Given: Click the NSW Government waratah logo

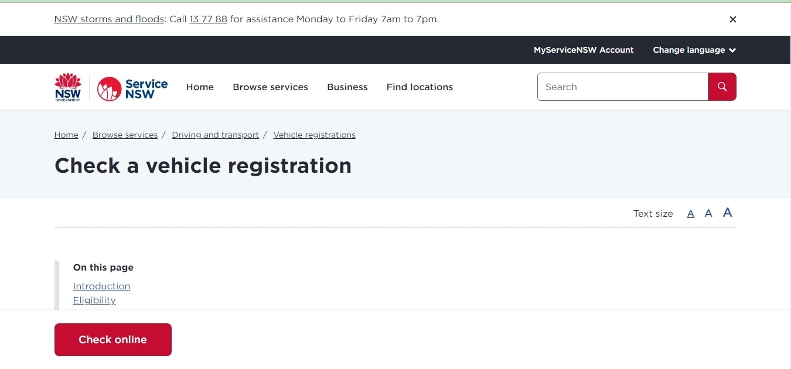Looking at the screenshot, I should [x=68, y=87].
